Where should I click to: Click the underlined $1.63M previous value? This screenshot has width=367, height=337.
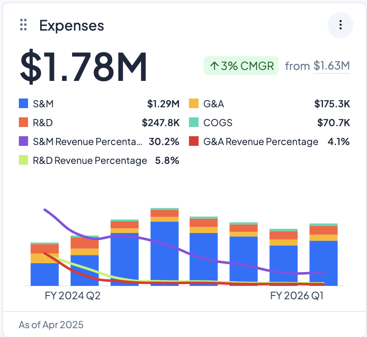click(x=331, y=66)
